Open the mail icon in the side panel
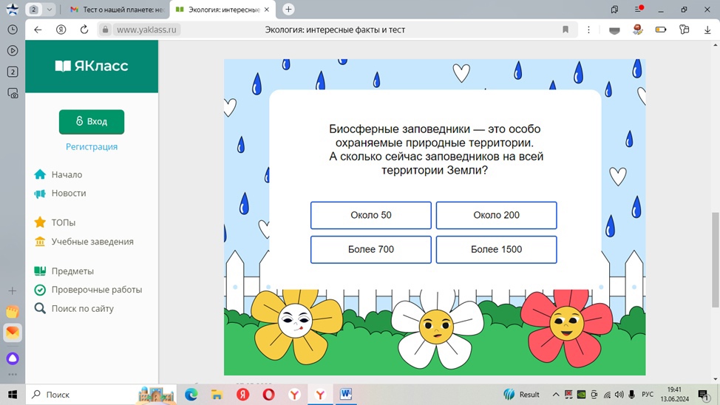 pos(13,333)
